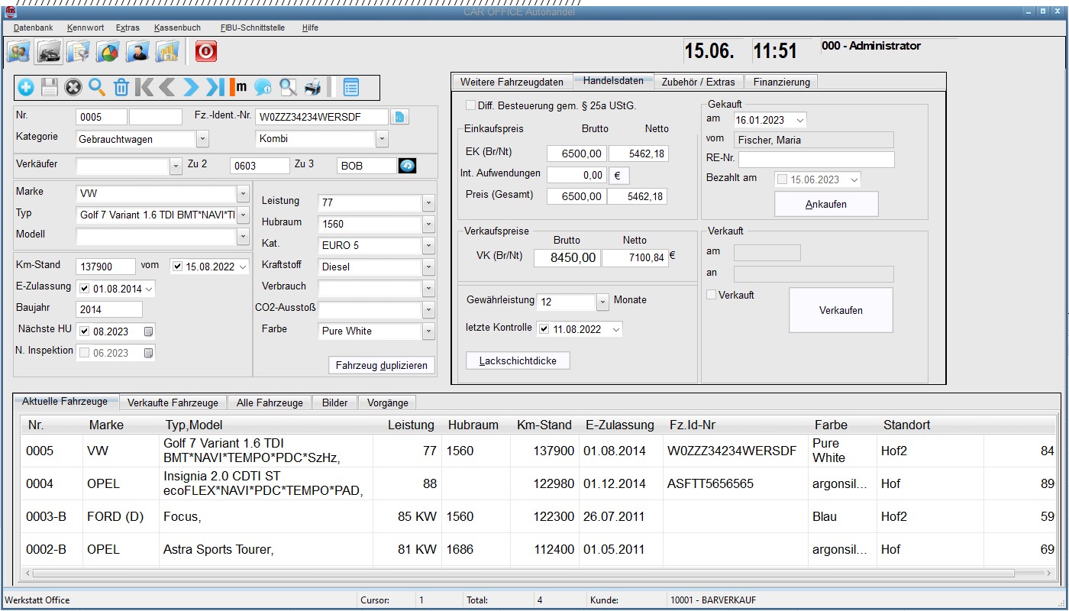
Task: Open the documents filter folder icon
Action: tap(78, 51)
